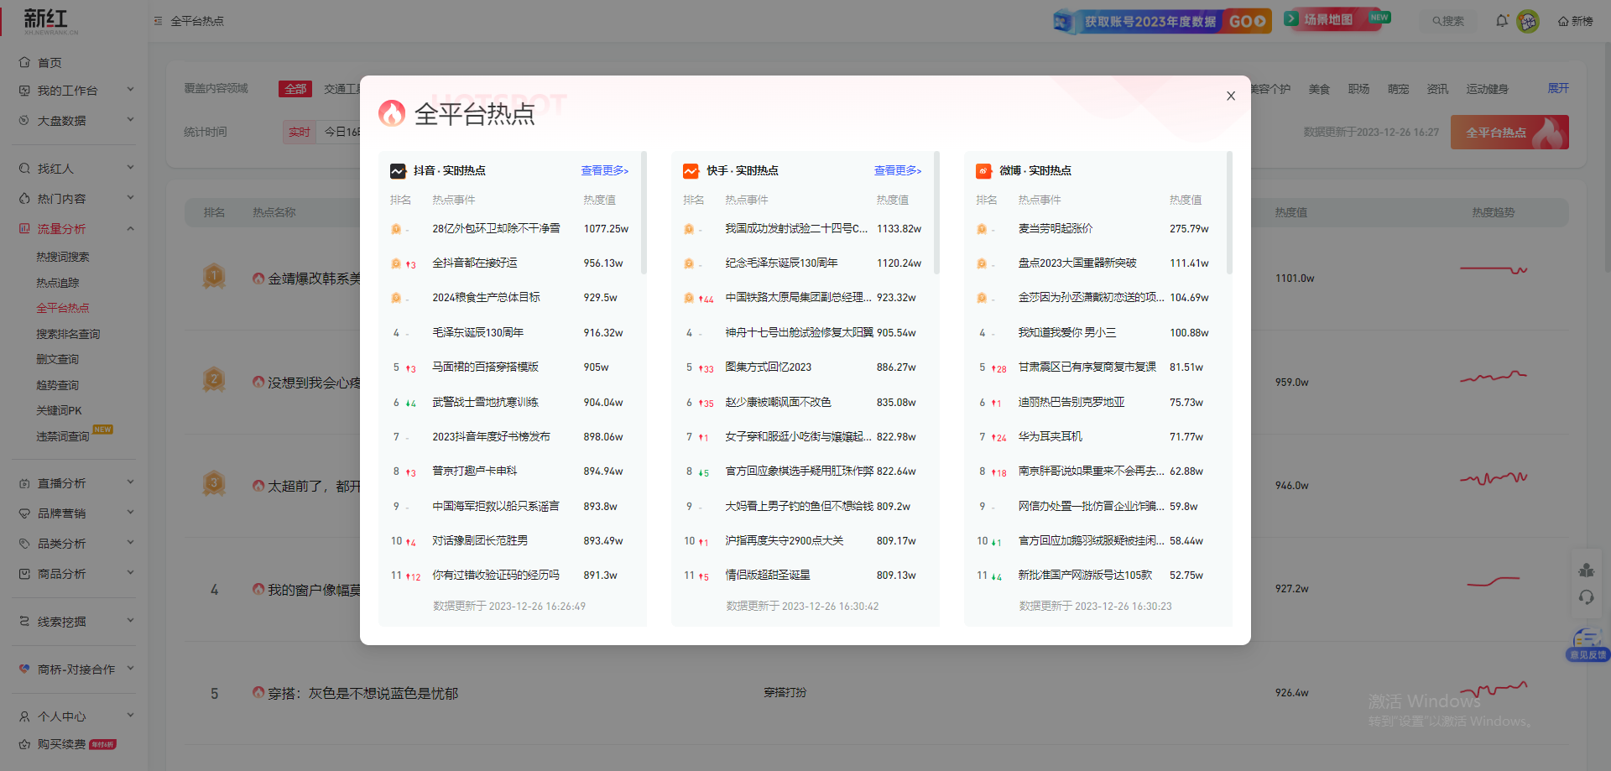Open 抖音 hotspot 28亿外包环卫却除不干净雪
Viewport: 1611px width, 771px height.
[x=496, y=228]
